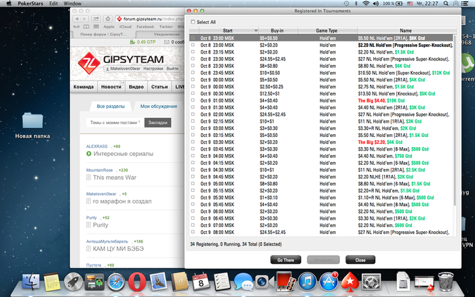Launch iTunes from the Dock

[x=307, y=282]
